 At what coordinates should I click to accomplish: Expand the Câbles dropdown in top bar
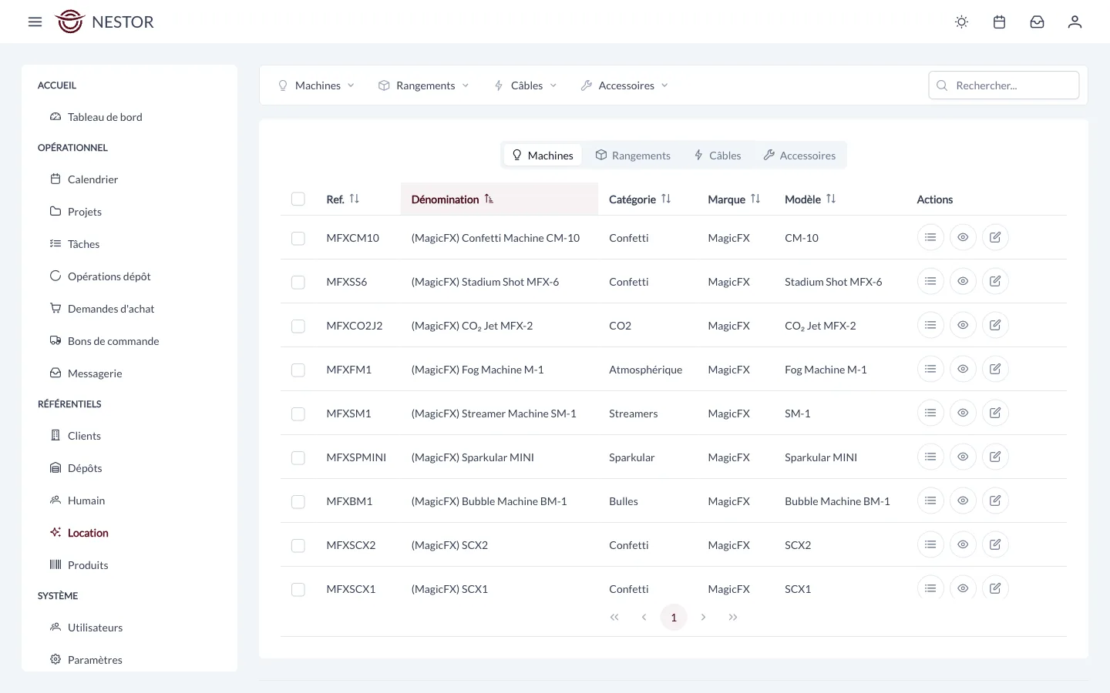click(526, 85)
